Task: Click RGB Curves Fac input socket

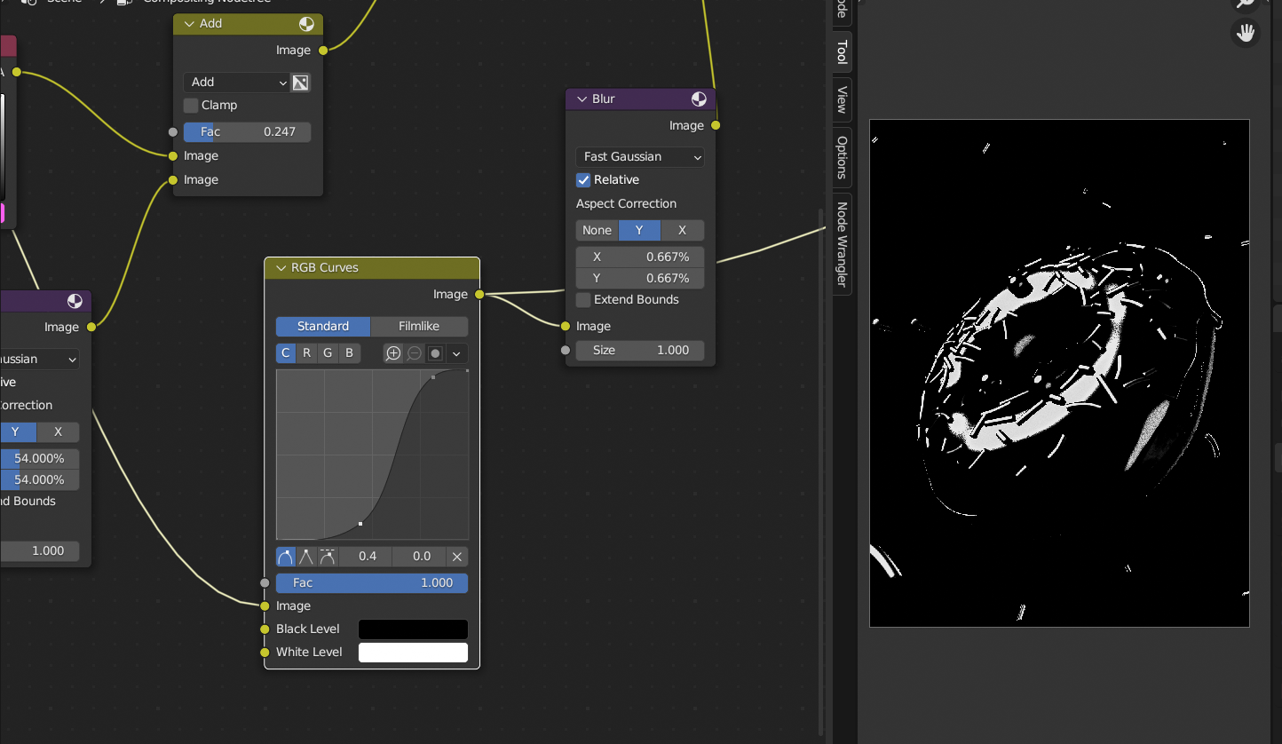Action: [265, 583]
